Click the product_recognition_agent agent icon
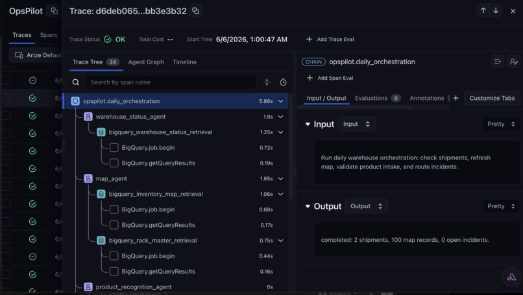Viewport: 523px width, 295px height. 88,287
